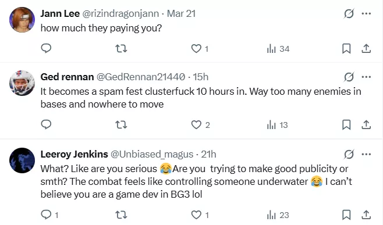Open more options on Jann Lee's tweet

[366, 14]
